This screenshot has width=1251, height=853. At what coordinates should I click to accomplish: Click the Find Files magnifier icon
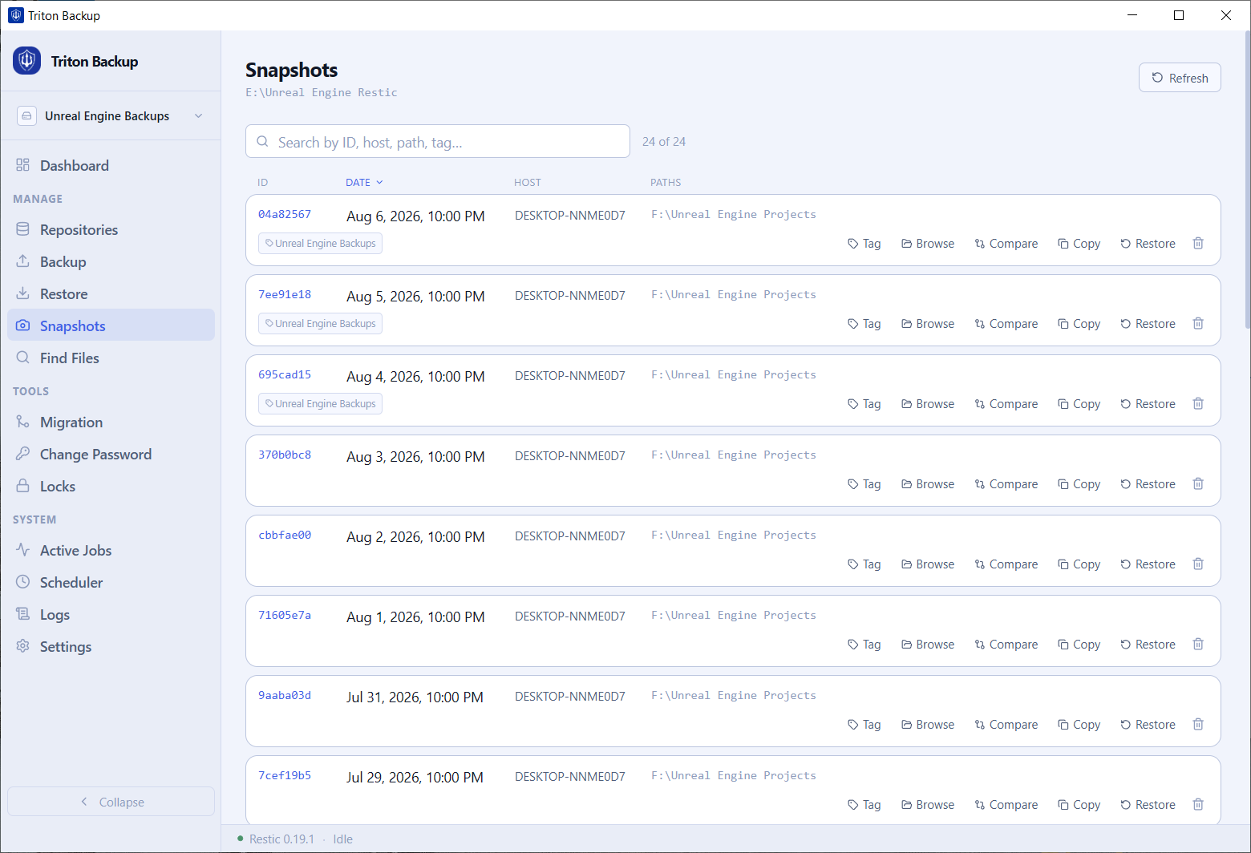(x=22, y=358)
